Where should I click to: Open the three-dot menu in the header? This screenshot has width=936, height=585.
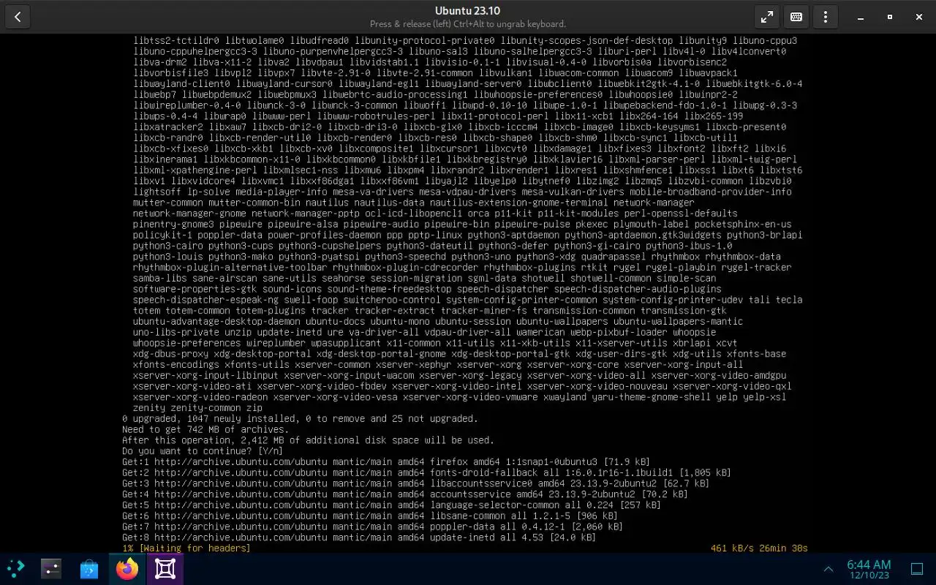pos(826,17)
